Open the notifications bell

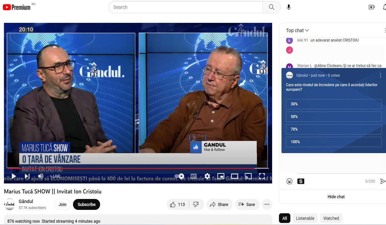(384, 7)
